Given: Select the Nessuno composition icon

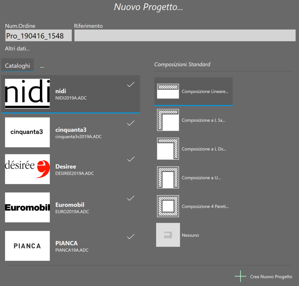Looking at the screenshot, I should (168, 235).
